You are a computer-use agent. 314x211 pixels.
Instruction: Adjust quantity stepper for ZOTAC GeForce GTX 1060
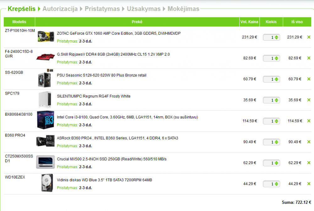(x=276, y=37)
